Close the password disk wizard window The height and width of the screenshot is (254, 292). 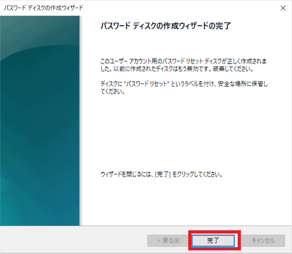[x=283, y=8]
